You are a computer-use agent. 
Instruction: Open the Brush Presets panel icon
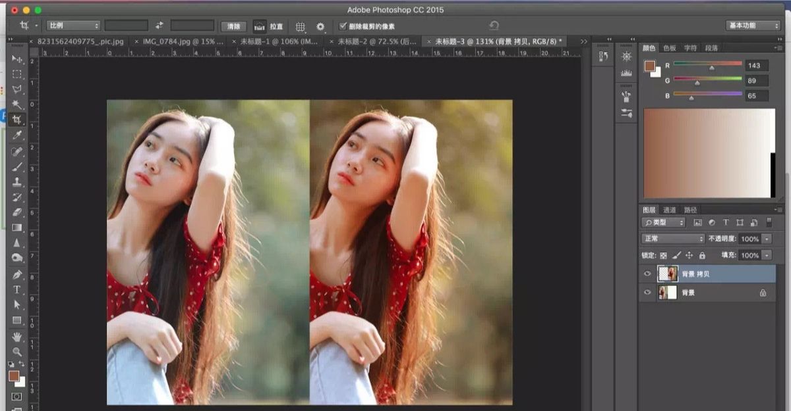point(626,113)
